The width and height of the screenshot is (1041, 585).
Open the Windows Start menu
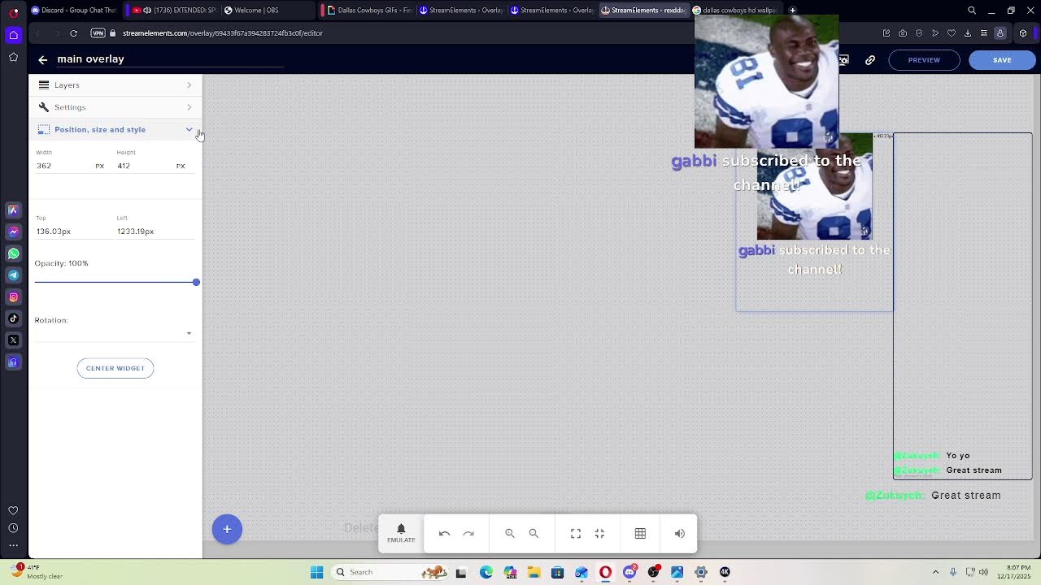coord(317,572)
